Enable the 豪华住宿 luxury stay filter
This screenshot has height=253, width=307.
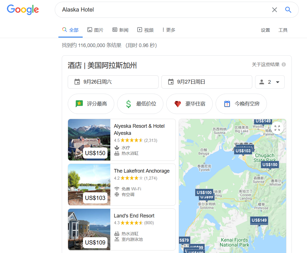pyautogui.click(x=189, y=104)
